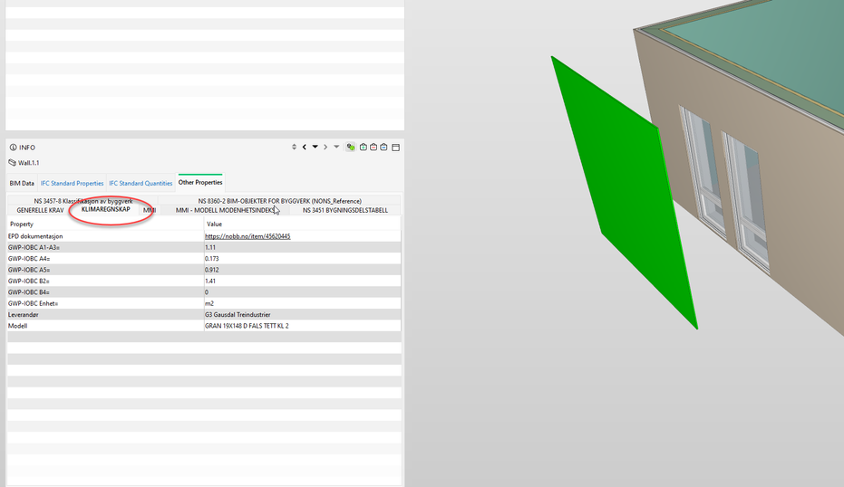Click the right window on the building
This screenshot has height=487, width=844.
748,202
